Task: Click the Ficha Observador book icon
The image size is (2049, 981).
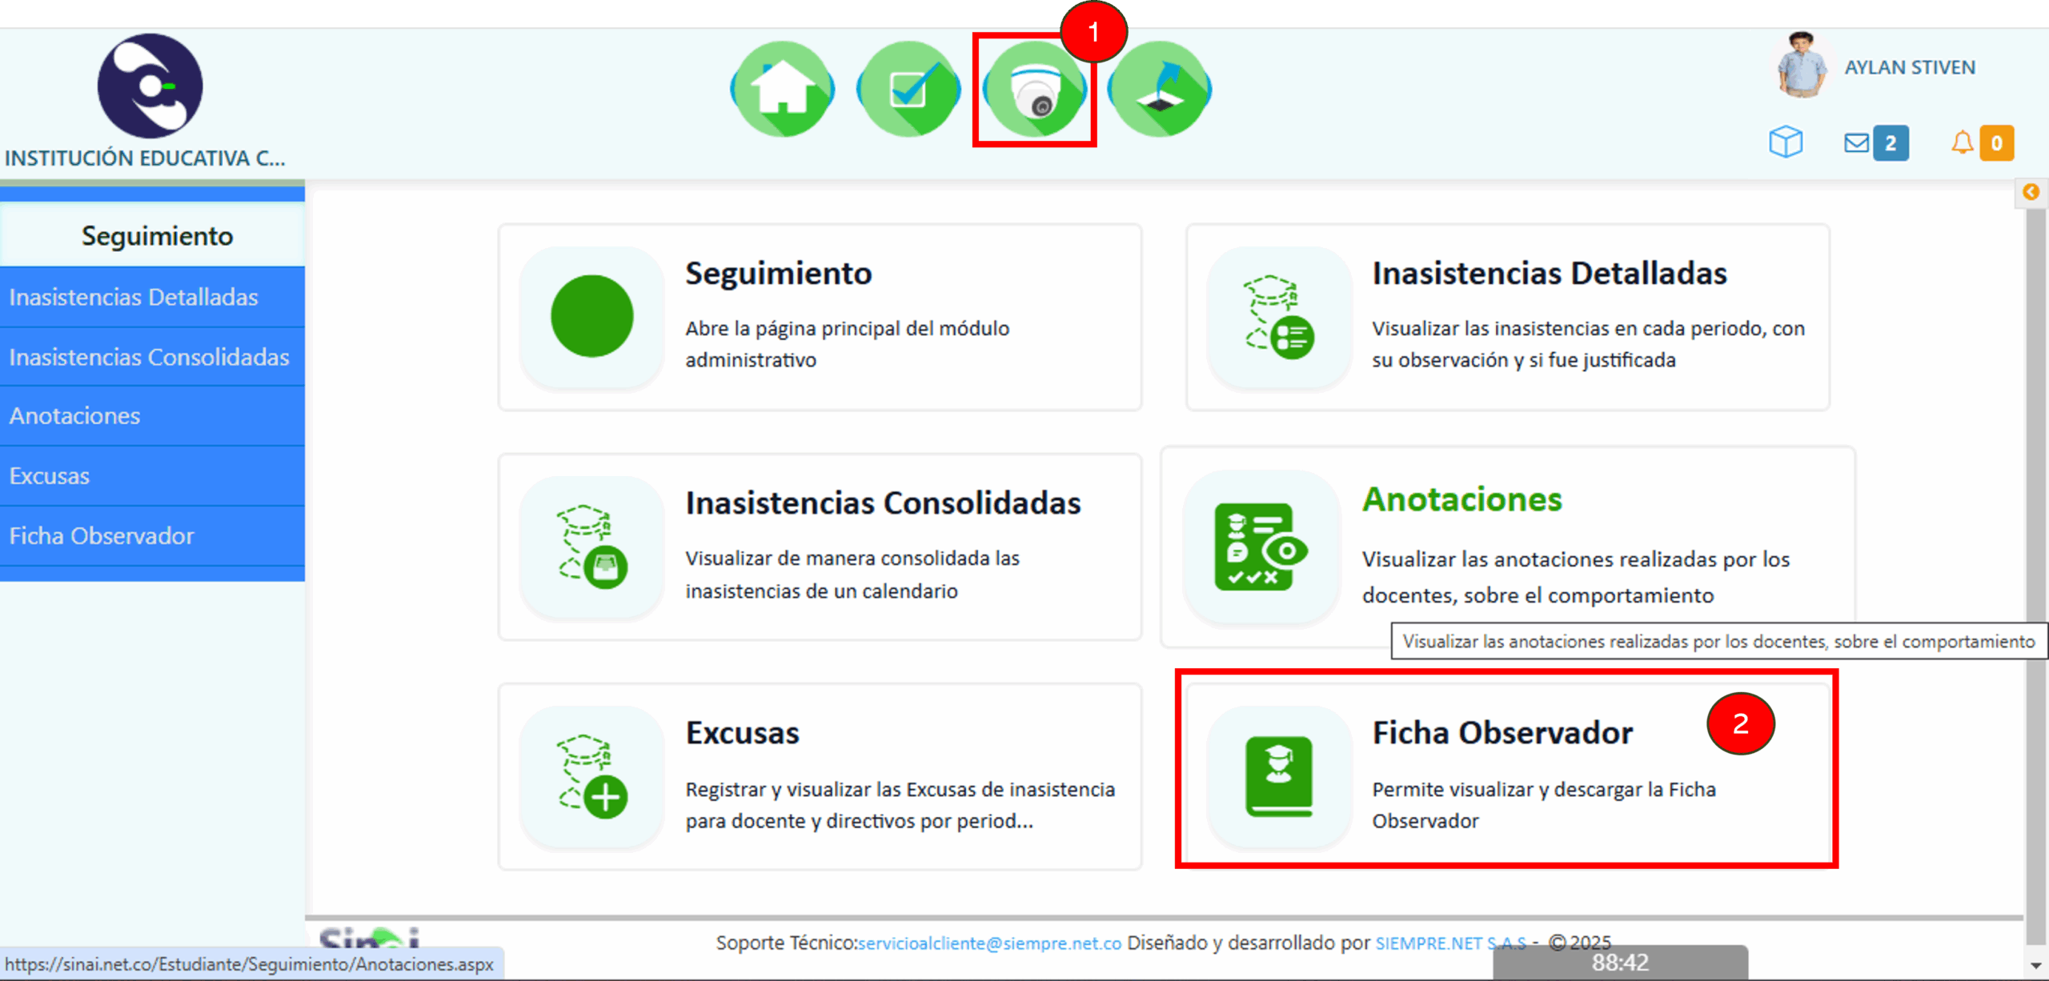Action: coord(1278,775)
